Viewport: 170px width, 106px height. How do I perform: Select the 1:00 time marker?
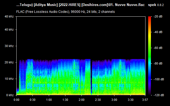coord(49,100)
